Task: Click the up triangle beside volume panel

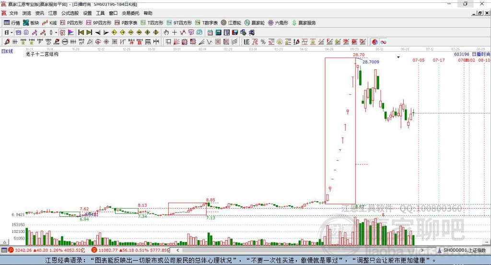Action: click(4, 242)
